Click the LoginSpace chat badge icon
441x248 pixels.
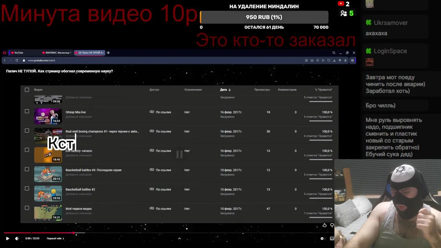[x=369, y=51]
